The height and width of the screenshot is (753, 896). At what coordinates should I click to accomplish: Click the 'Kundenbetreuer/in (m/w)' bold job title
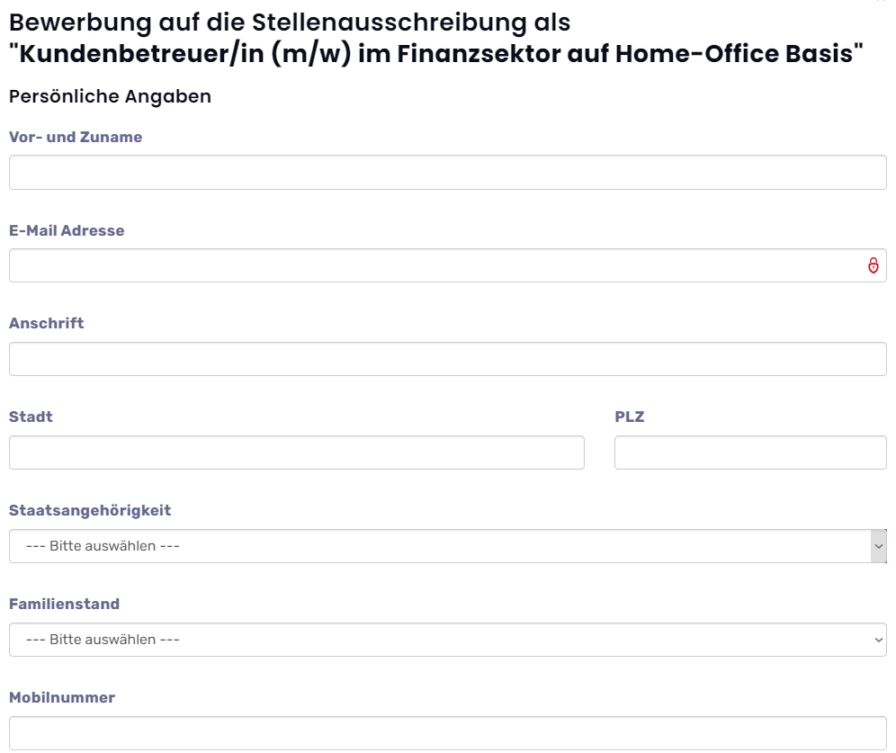185,54
